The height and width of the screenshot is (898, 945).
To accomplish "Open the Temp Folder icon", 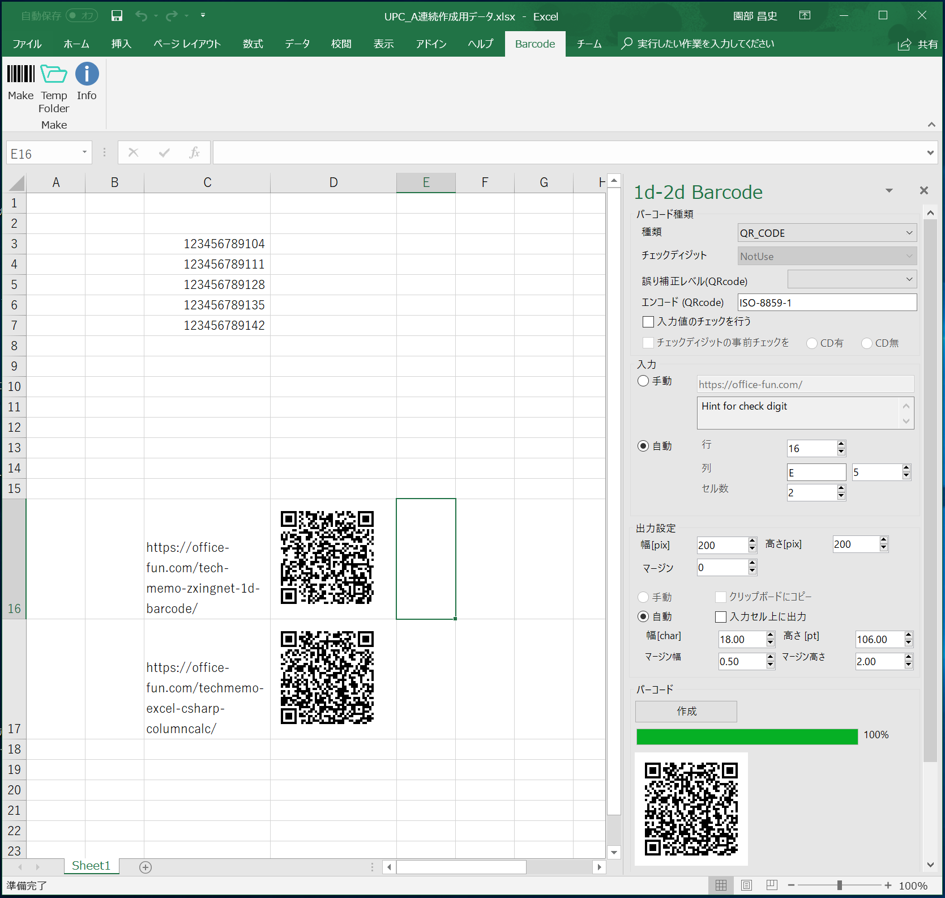I will [54, 74].
